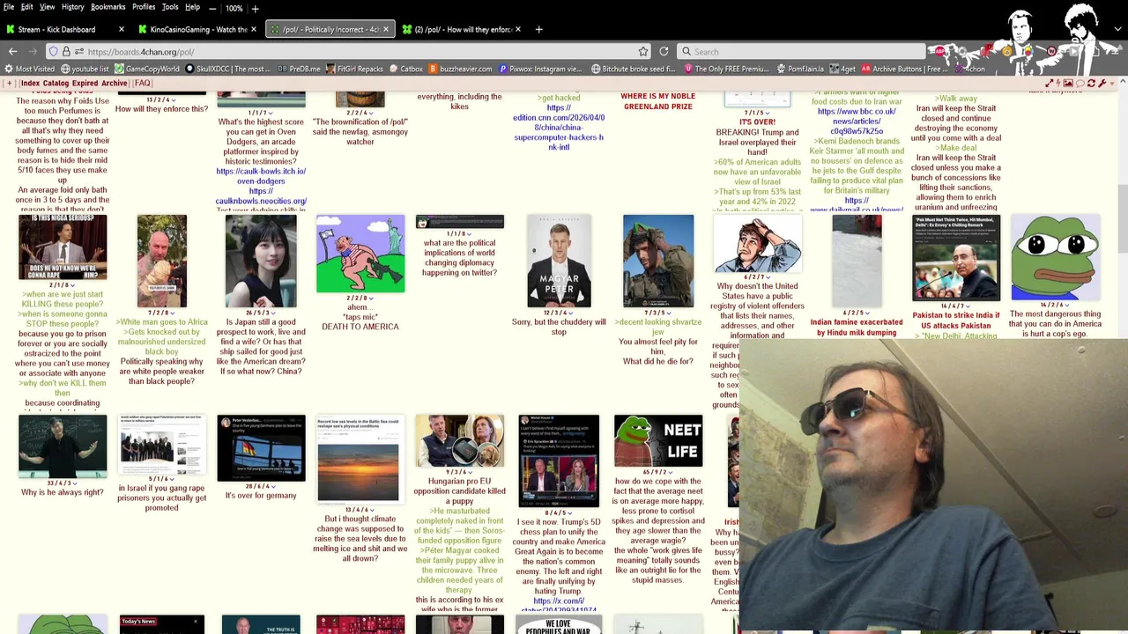Click the speech bubble icon in 4chan header
This screenshot has height=634, width=1128.
tap(1080, 83)
